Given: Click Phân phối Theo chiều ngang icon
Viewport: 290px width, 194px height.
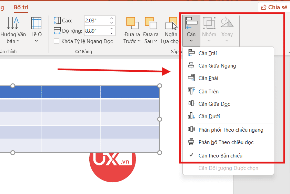Looking at the screenshot, I should tap(191, 130).
